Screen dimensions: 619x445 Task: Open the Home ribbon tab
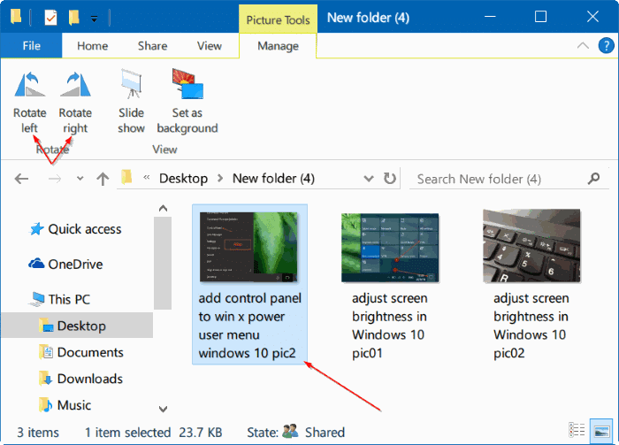pos(92,46)
